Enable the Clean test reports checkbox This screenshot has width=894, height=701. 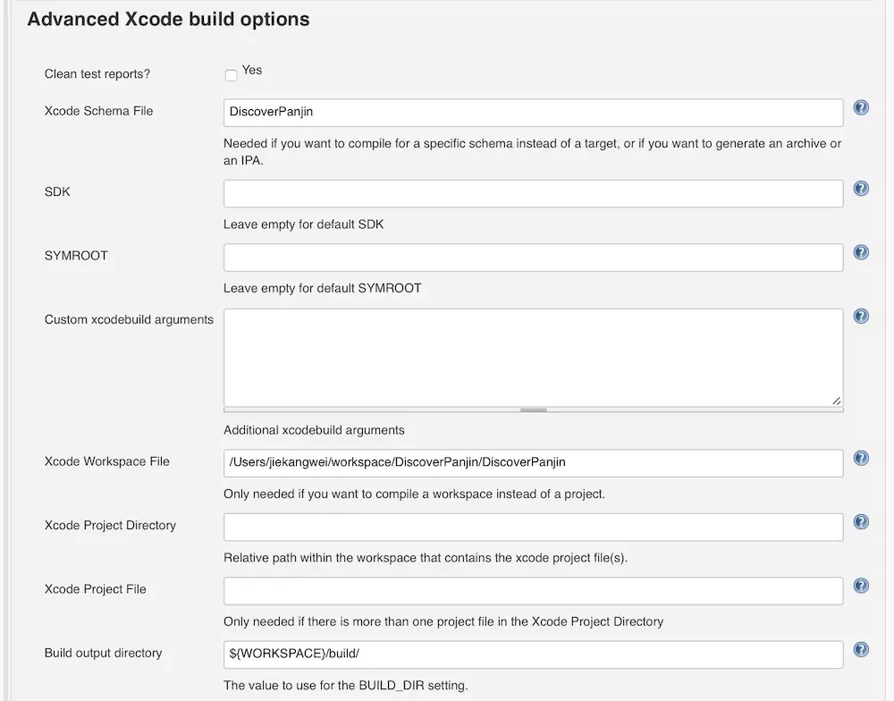click(231, 75)
